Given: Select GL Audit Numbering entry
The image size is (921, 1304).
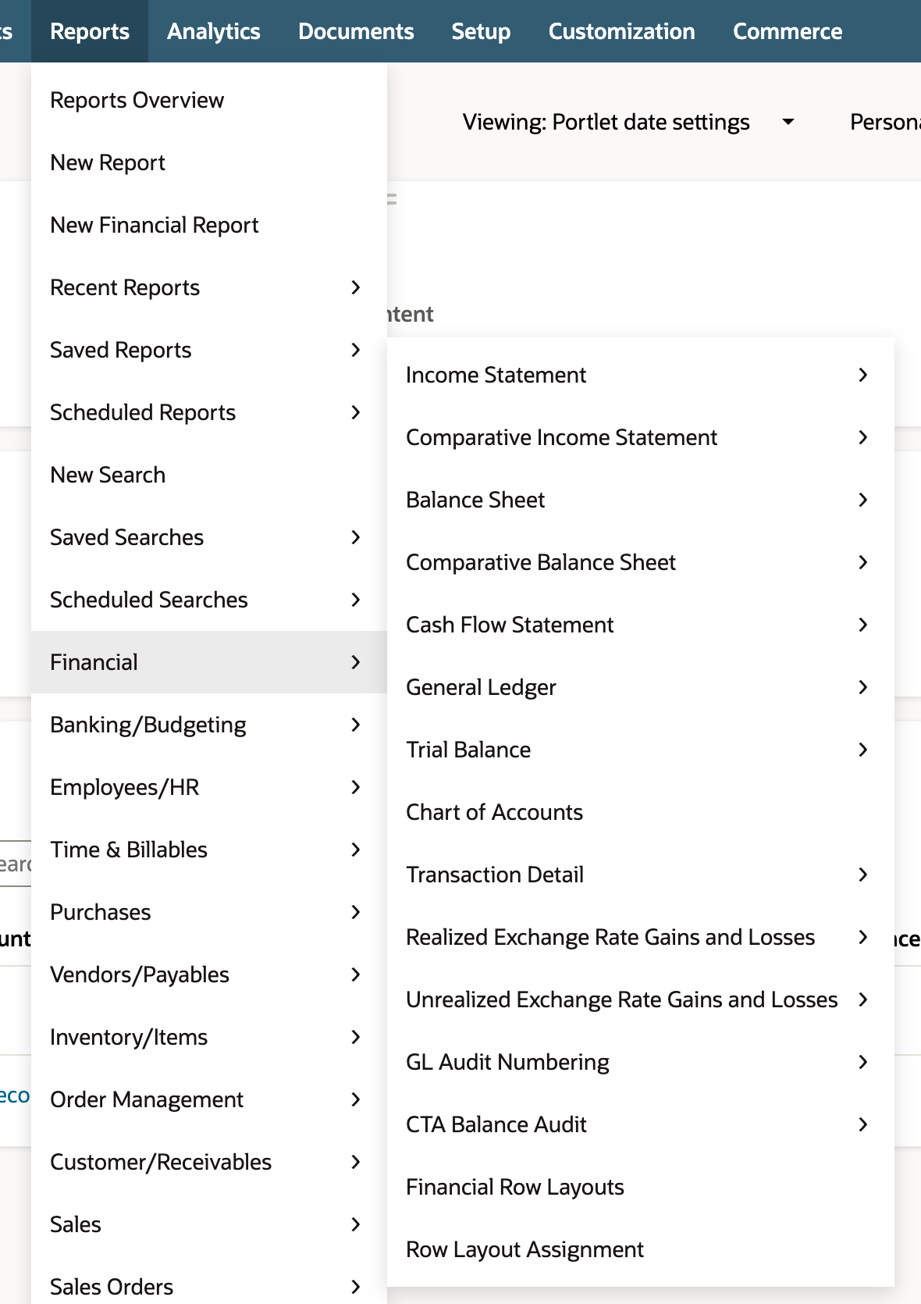Looking at the screenshot, I should (x=640, y=1062).
